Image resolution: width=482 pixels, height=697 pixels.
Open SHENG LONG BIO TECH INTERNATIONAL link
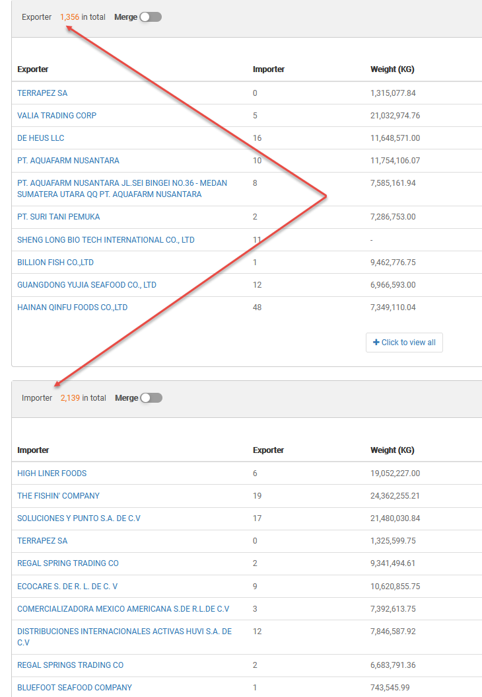click(106, 240)
